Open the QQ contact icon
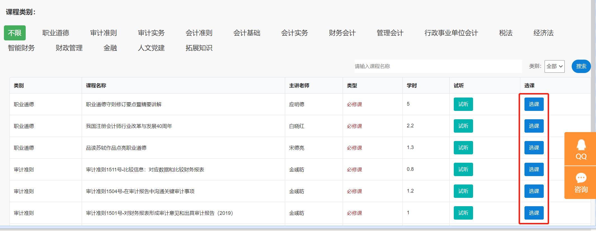This screenshot has width=596, height=231. pyautogui.click(x=581, y=149)
